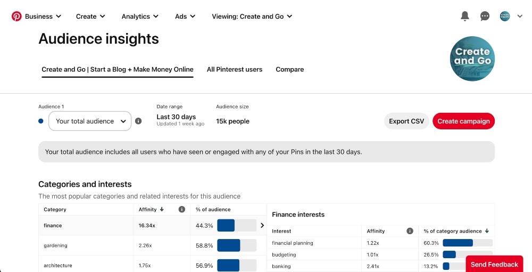
Task: Click the Categories and interests heading
Action: point(85,184)
